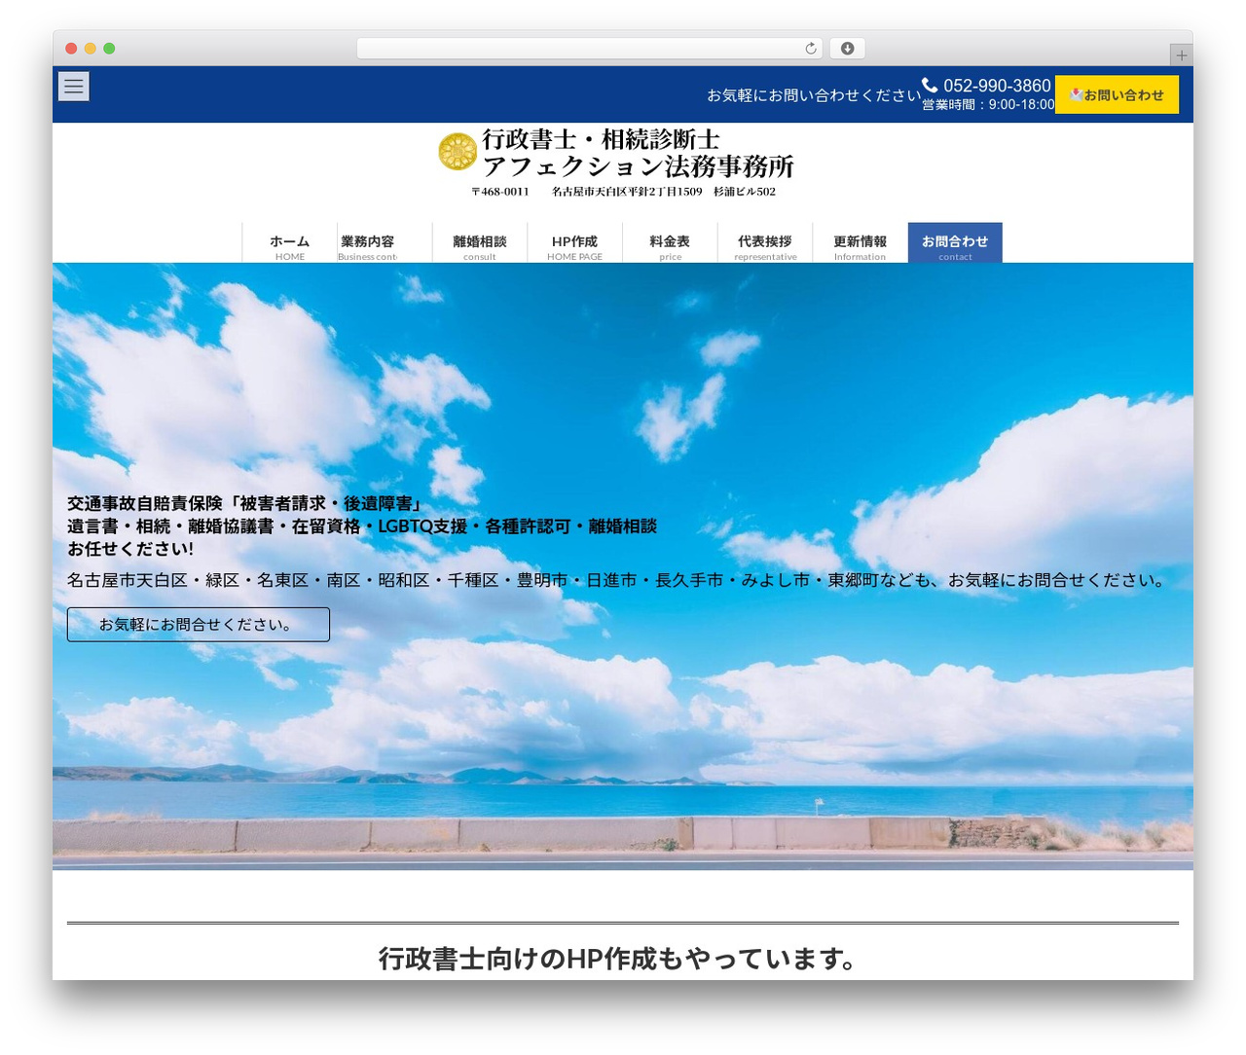This screenshot has height=1055, width=1246.
Task: Click the お気軽にお問合せください button
Action: [199, 625]
